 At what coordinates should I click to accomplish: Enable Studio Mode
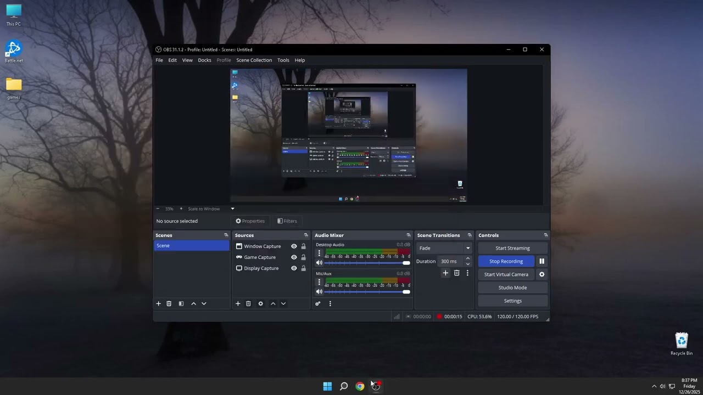(x=512, y=287)
